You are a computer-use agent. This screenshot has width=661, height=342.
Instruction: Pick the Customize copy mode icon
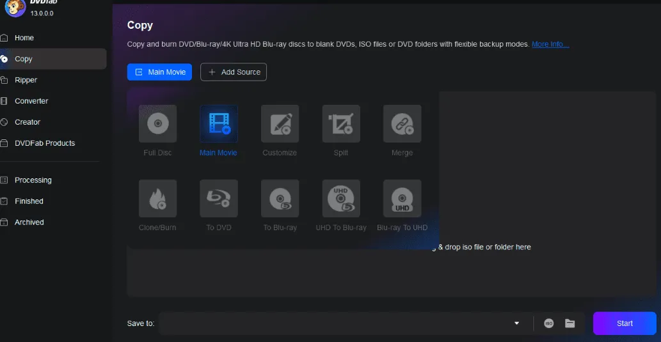tap(280, 123)
